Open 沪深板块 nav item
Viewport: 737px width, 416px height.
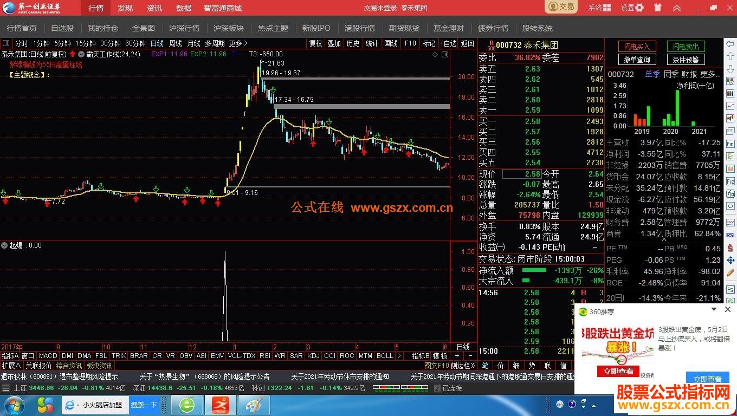pyautogui.click(x=228, y=28)
